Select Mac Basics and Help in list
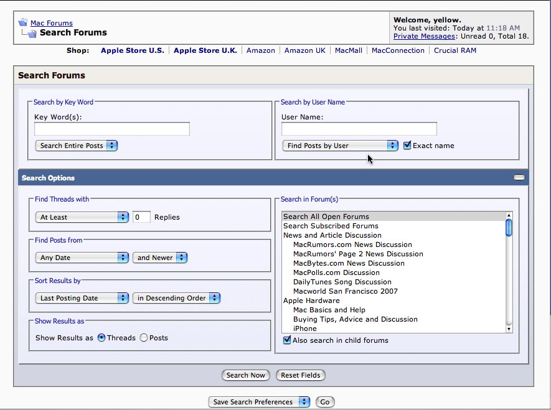 click(393, 310)
